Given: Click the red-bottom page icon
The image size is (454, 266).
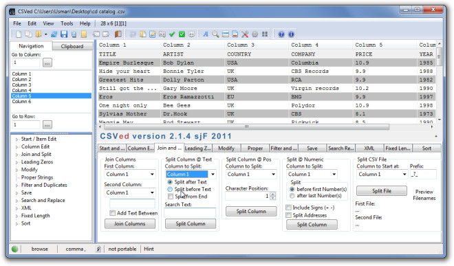Looking at the screenshot, I should click(x=235, y=34).
